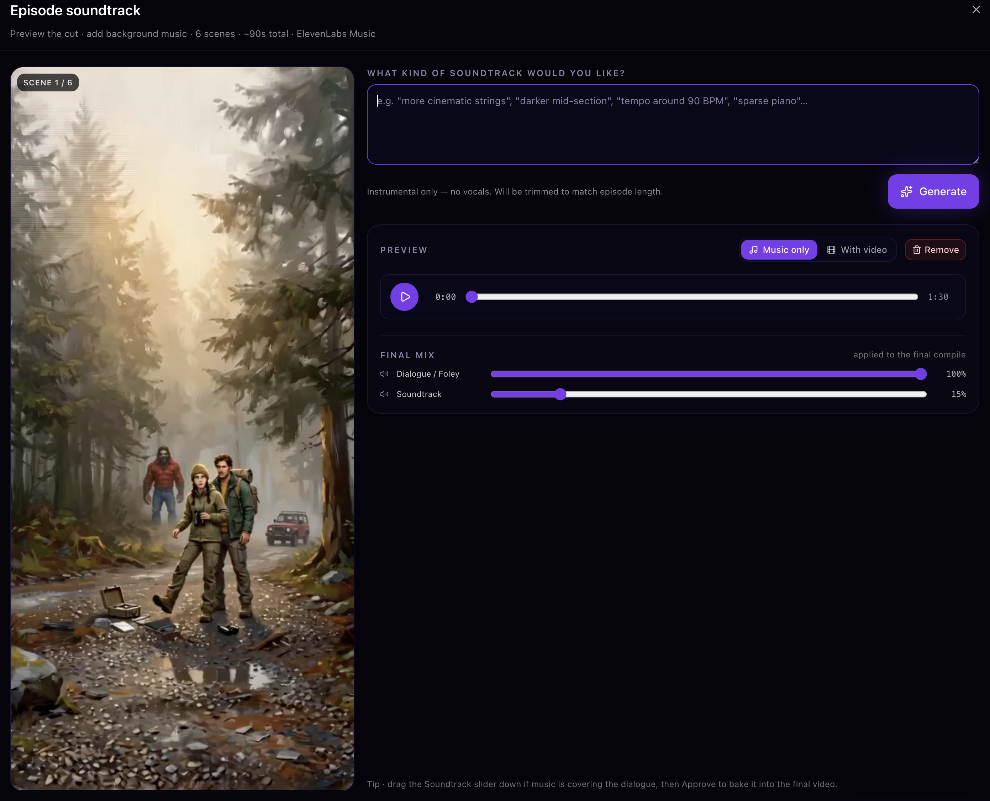Click the trash can icon

coord(917,250)
